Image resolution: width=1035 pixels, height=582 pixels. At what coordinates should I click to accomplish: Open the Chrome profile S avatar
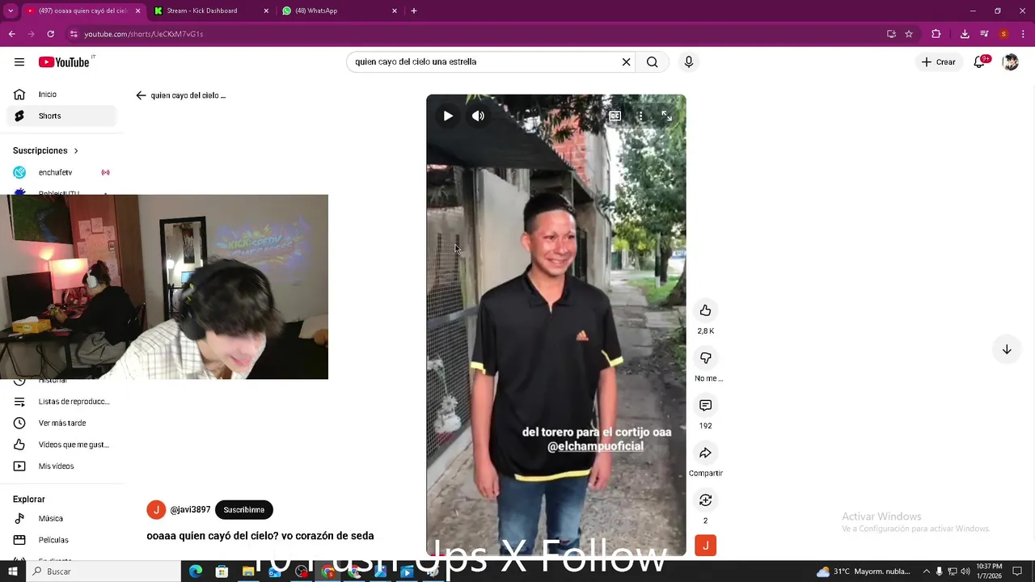[1003, 34]
